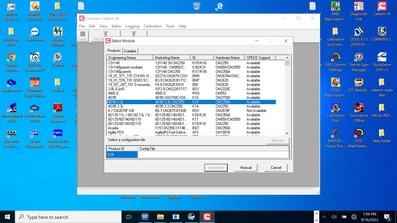Open Calterm III desktop shortcut

click(x=382, y=9)
